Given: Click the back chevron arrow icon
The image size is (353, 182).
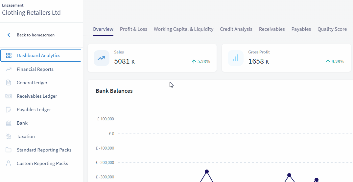Looking at the screenshot, I should [x=9, y=35].
